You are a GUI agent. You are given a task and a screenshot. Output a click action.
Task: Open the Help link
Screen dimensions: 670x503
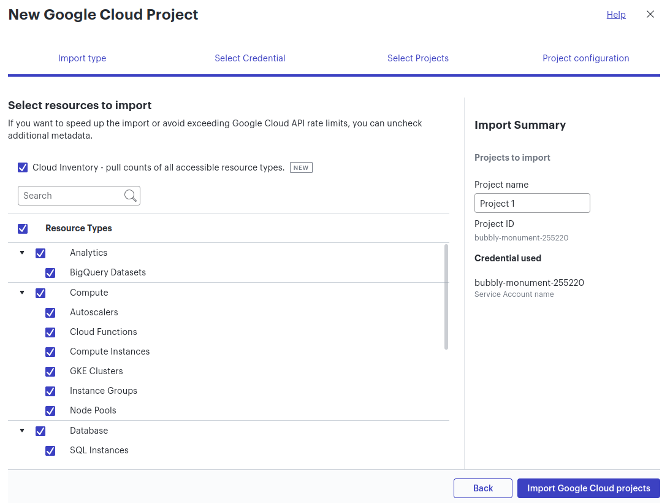click(x=616, y=15)
